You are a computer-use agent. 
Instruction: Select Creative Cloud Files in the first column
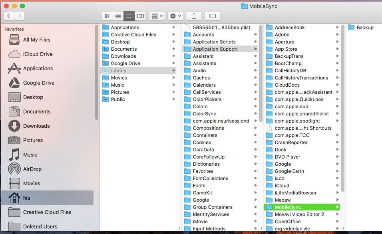138,35
